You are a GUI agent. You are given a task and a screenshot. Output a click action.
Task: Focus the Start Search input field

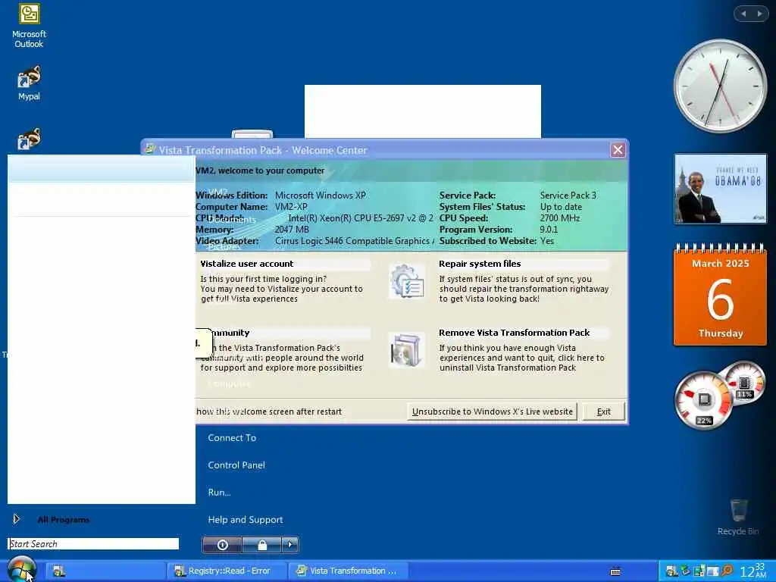tap(93, 543)
